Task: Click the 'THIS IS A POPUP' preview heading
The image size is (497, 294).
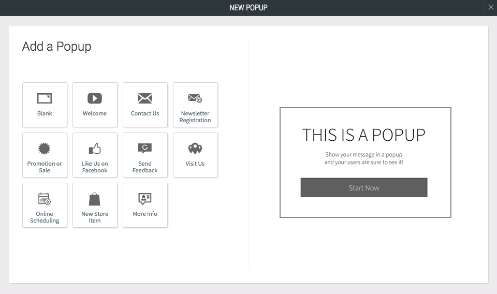Action: click(364, 135)
